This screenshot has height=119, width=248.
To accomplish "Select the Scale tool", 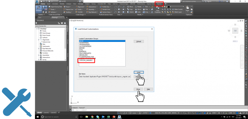I will click(138, 12).
